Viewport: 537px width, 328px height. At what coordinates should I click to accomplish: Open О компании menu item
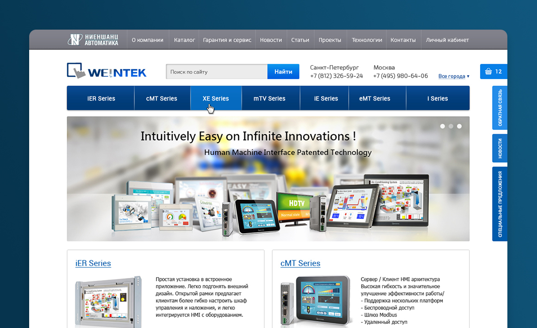[x=148, y=40]
